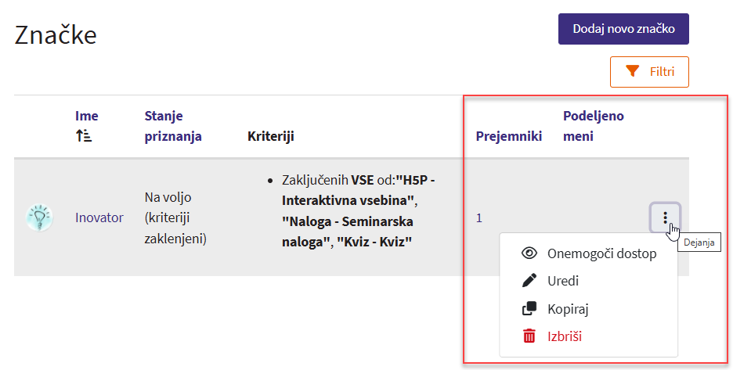Image resolution: width=733 pixels, height=370 pixels.
Task: Click the pencil icon next to Uredi
Action: (x=529, y=281)
